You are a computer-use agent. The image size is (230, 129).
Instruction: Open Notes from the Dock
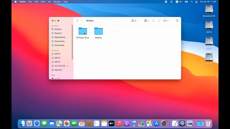104,123
